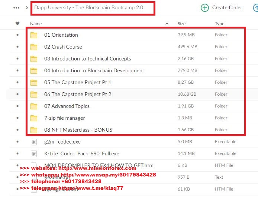Image resolution: width=258 pixels, height=208 pixels.
Task: Click the 7-zip file manager folder icon
Action: pyautogui.click(x=34, y=118)
